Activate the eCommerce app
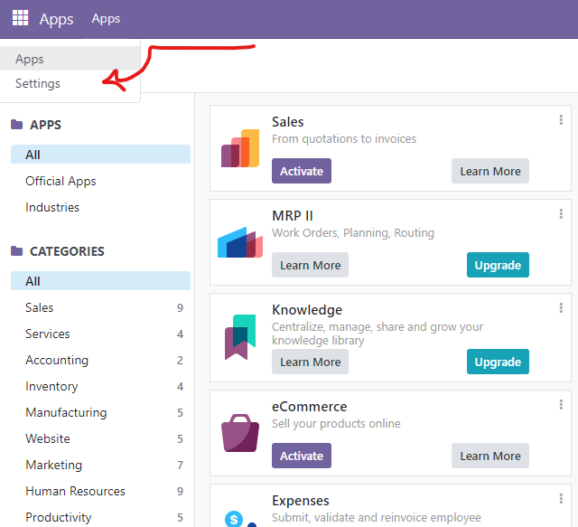 click(x=302, y=456)
